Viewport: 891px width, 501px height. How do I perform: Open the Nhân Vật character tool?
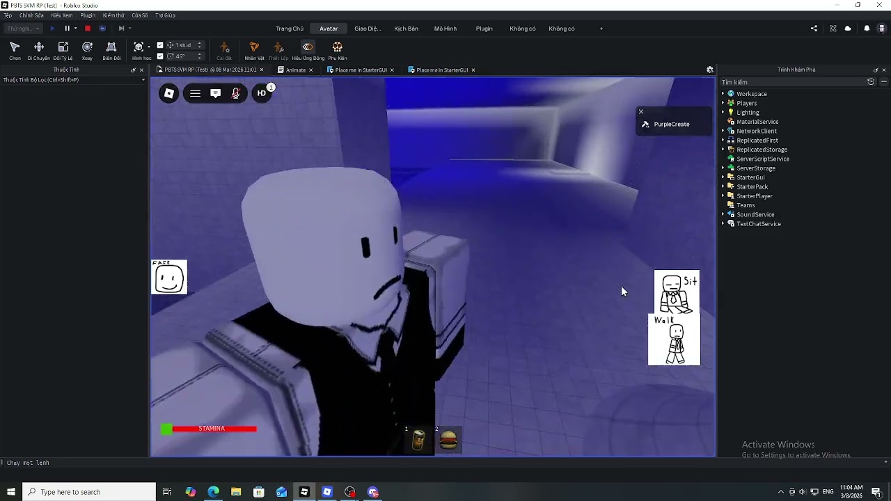pyautogui.click(x=254, y=51)
